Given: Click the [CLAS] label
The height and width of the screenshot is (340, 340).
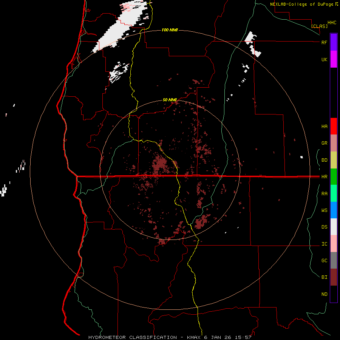Looking at the screenshot, I should 319,26.
